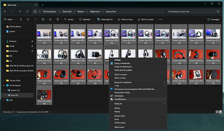Switch to large thumbnails view icon in status bar

click(220, 112)
